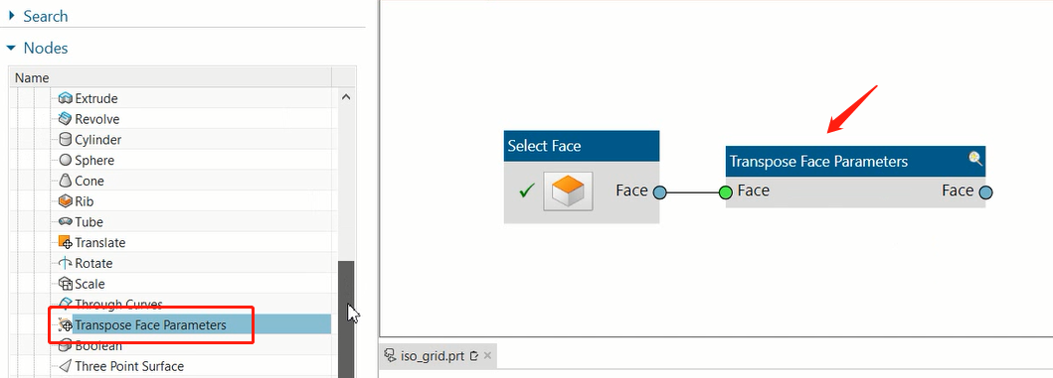Pick the Cylinder node icon

pyautogui.click(x=66, y=140)
